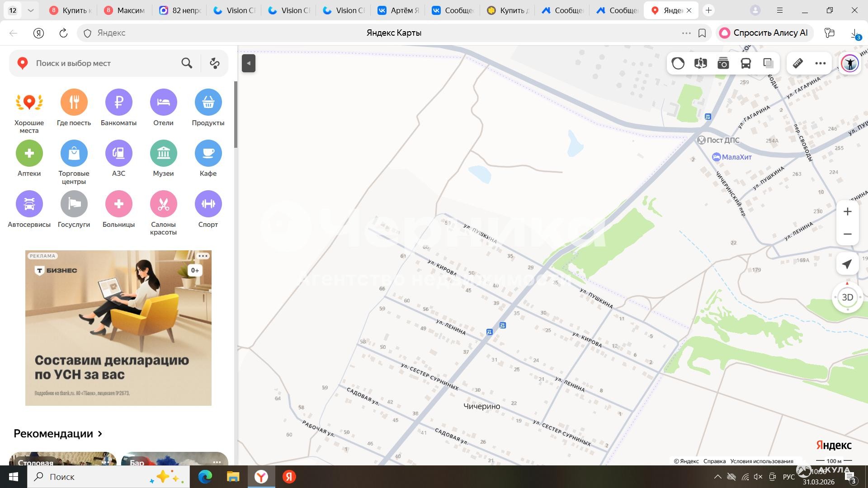
Task: Enable street panoramas layer
Action: click(700, 63)
